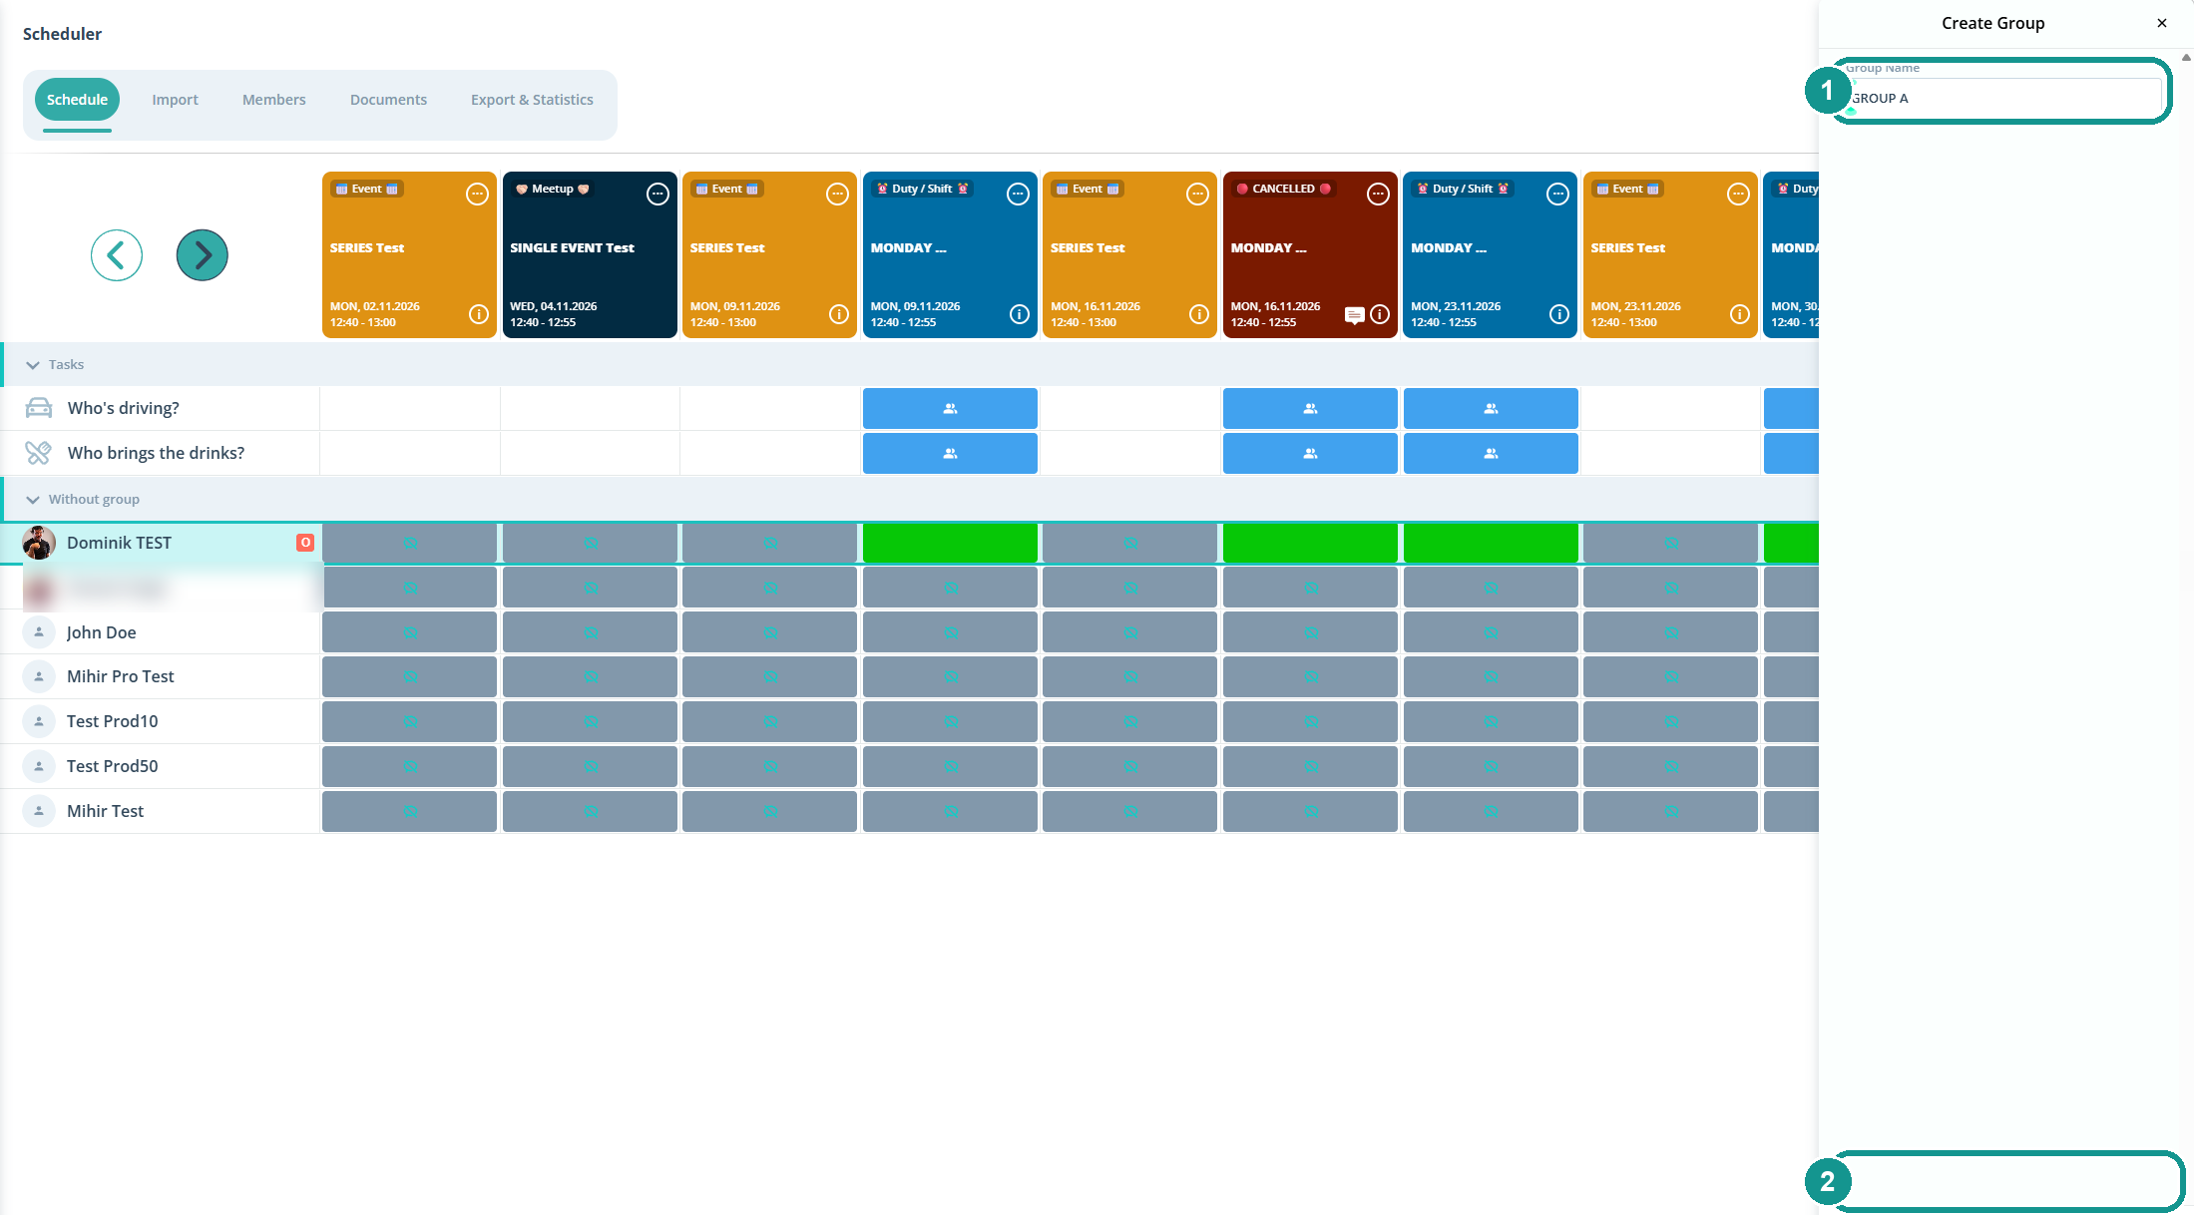Show info for SERIES Test 09.11.2026 event
Screen dimensions: 2194x1215
point(839,314)
